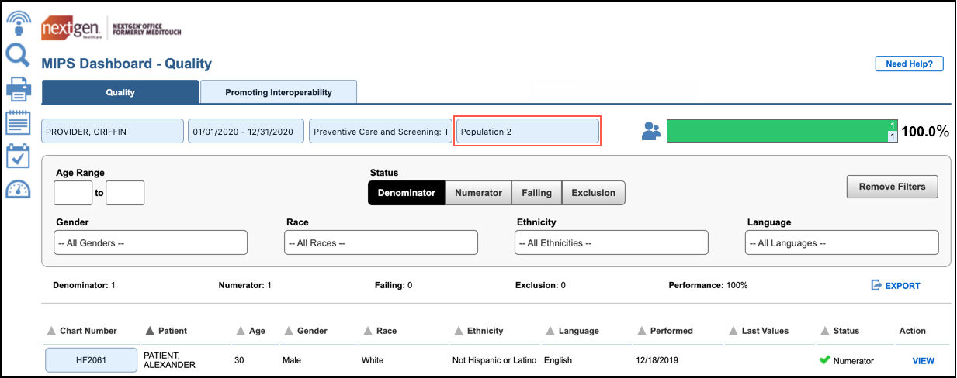Click the calendar checkmark sidebar icon

[17, 156]
